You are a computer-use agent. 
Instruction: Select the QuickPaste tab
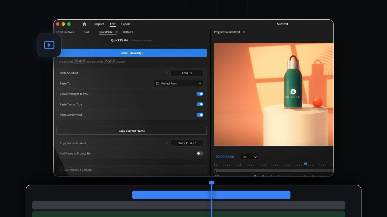pyautogui.click(x=106, y=32)
